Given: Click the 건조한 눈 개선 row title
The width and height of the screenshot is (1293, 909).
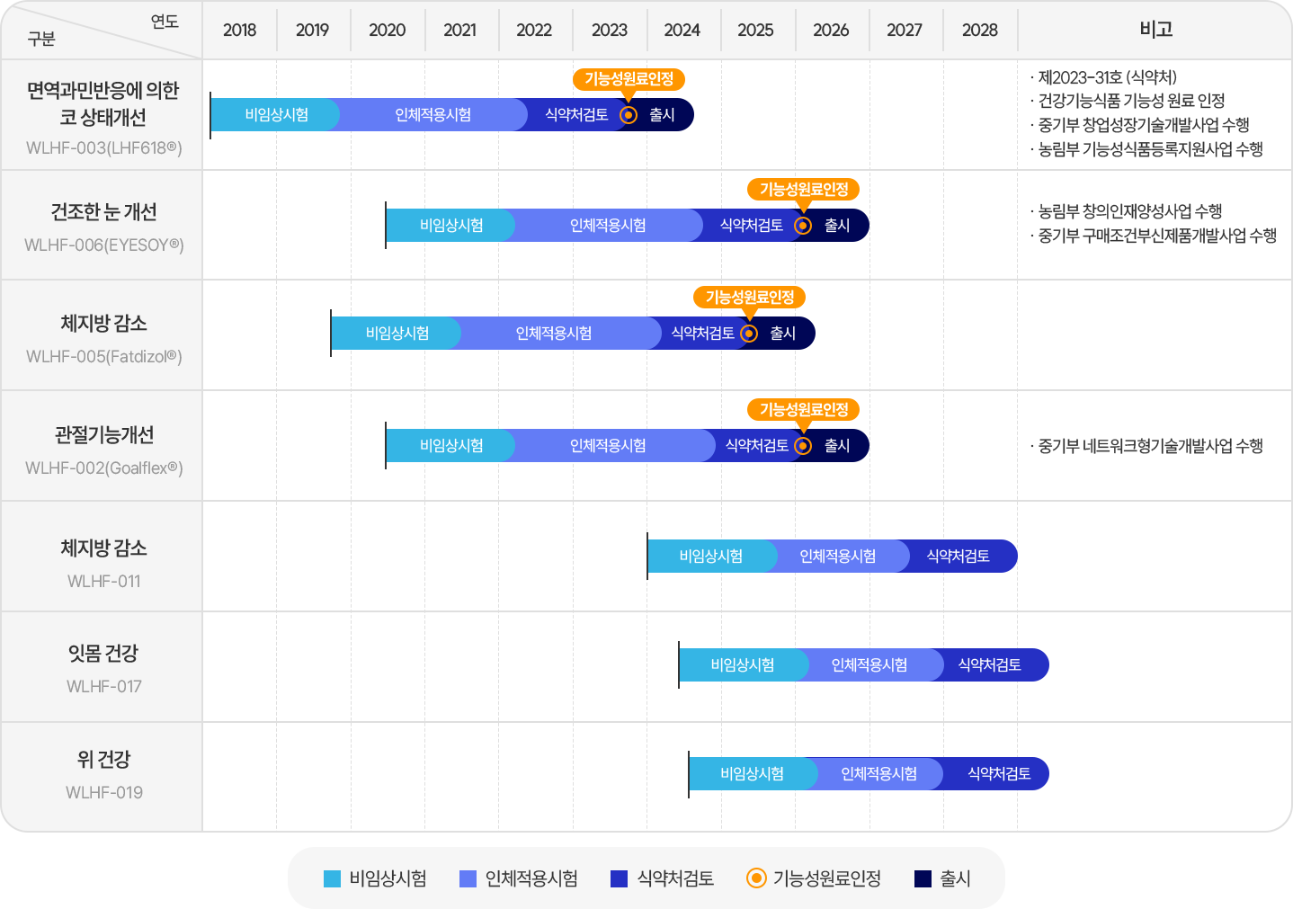Looking at the screenshot, I should pos(103,212).
